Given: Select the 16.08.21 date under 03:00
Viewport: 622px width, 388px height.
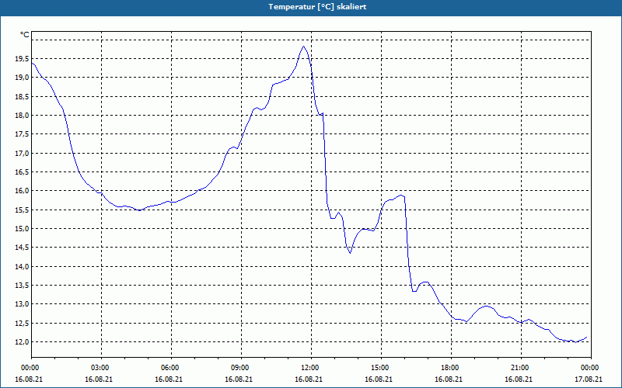Looking at the screenshot, I should tap(99, 379).
